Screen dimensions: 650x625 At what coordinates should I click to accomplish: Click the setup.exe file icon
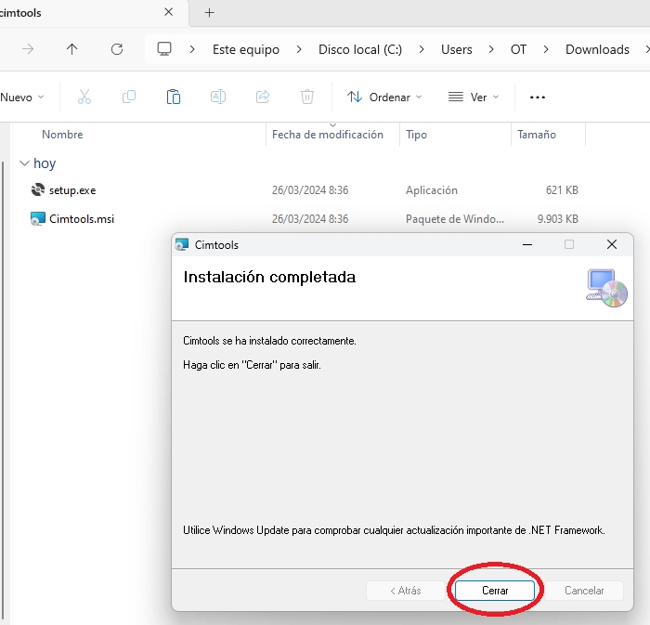coord(38,189)
